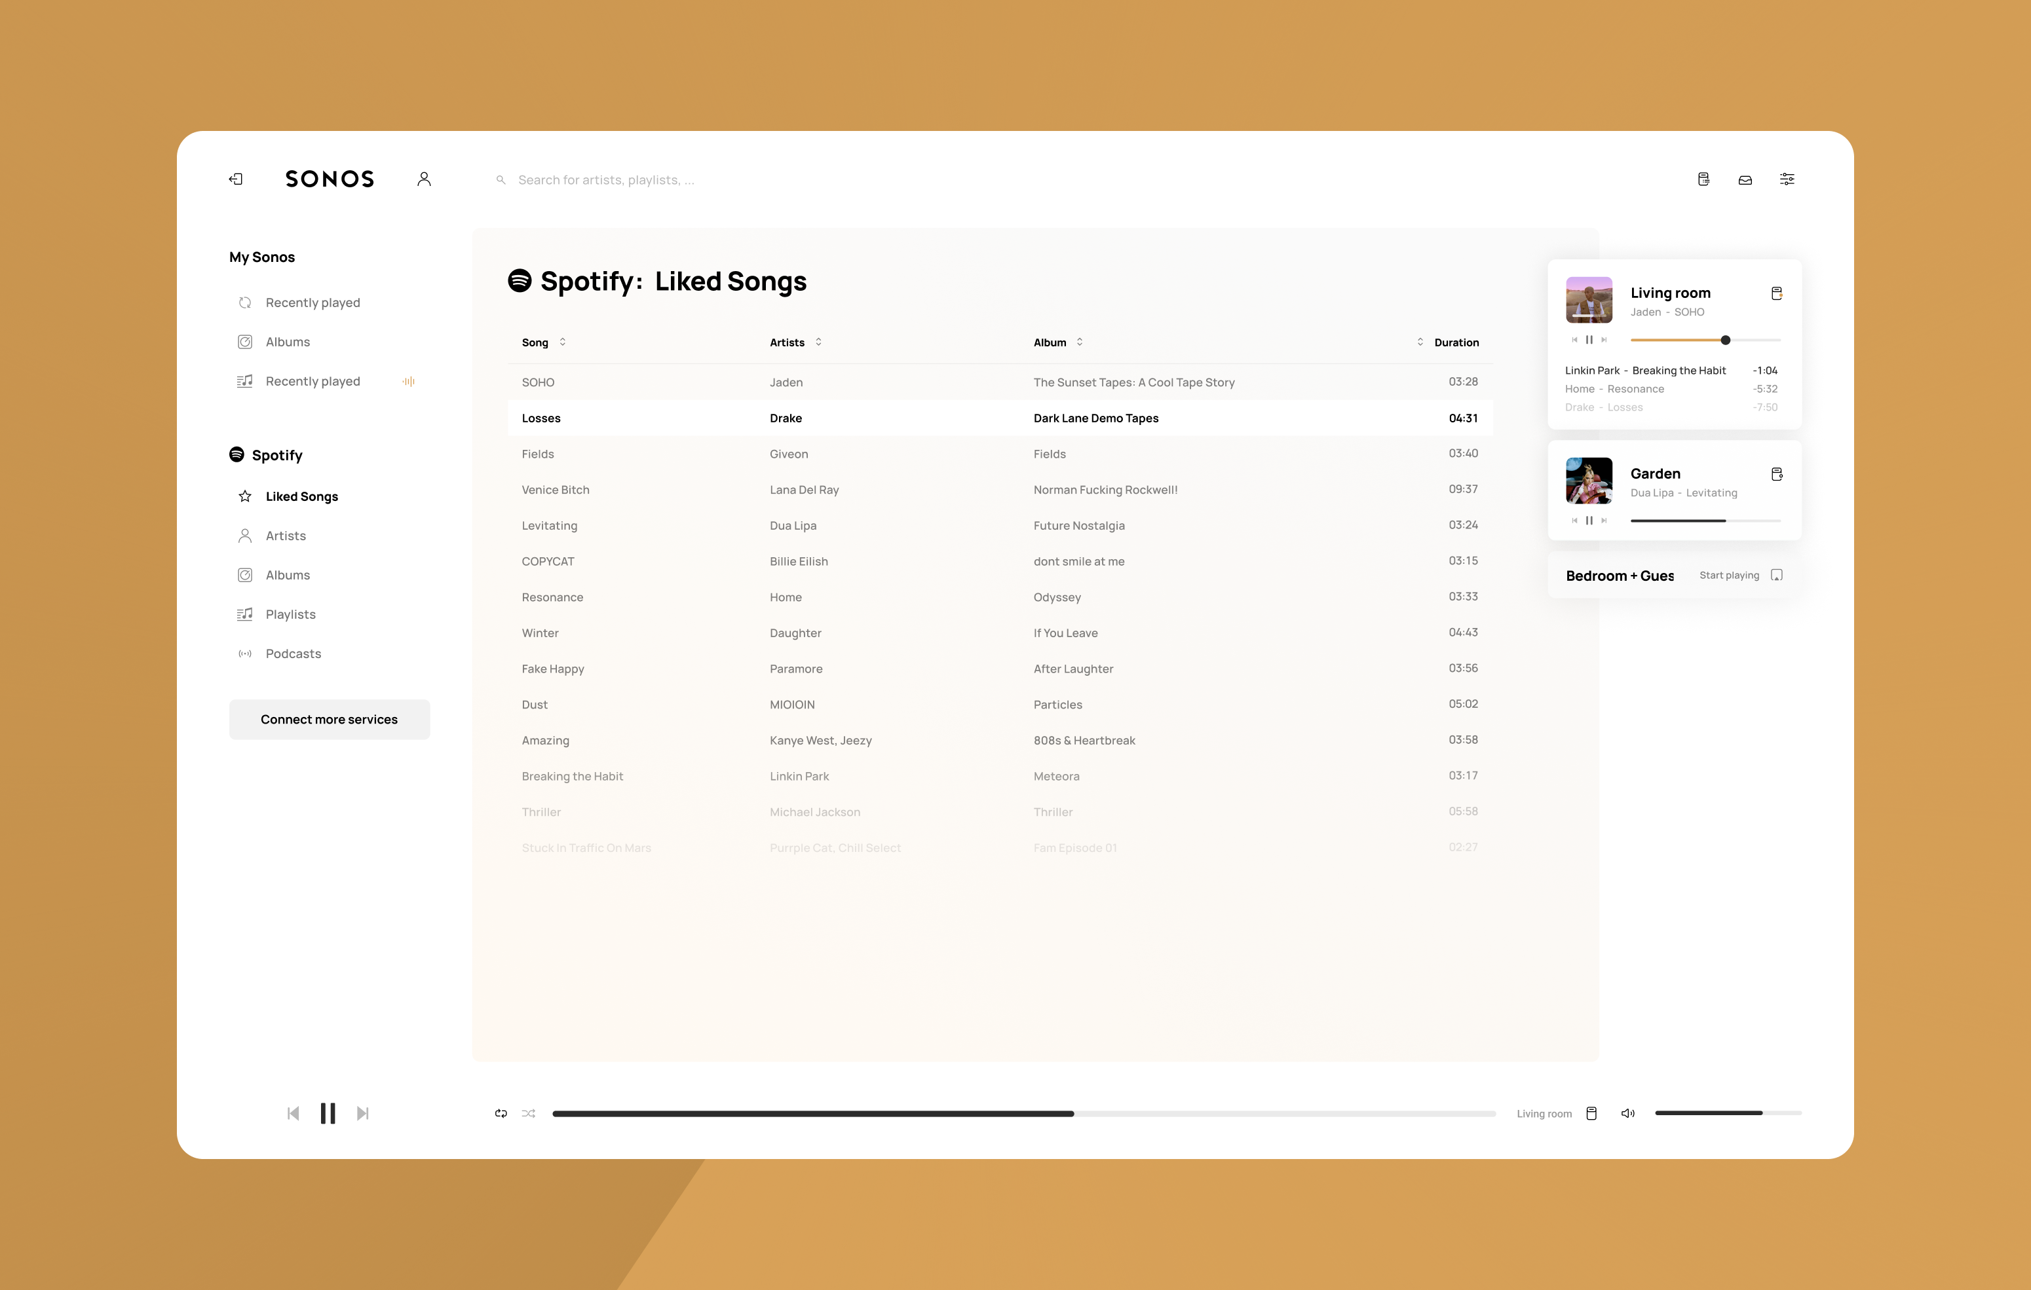This screenshot has height=1290, width=2031.
Task: Open Albums under My Sonos
Action: tap(274, 341)
